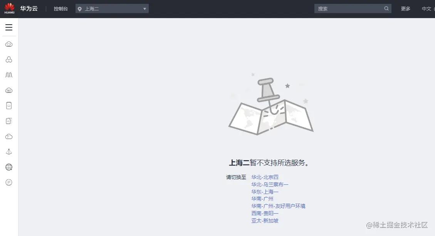
Task: Switch to region 西南-贵阳一
Action: [265, 213]
